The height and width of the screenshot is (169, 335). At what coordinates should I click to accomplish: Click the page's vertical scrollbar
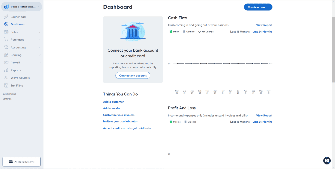(x=333, y=49)
